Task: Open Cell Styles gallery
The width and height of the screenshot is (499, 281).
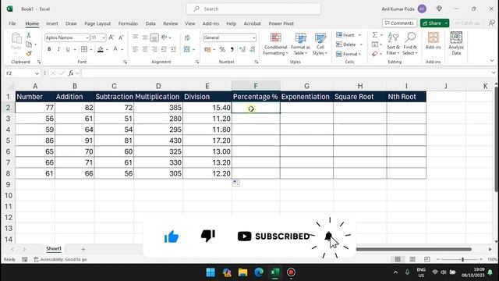Action: click(320, 44)
